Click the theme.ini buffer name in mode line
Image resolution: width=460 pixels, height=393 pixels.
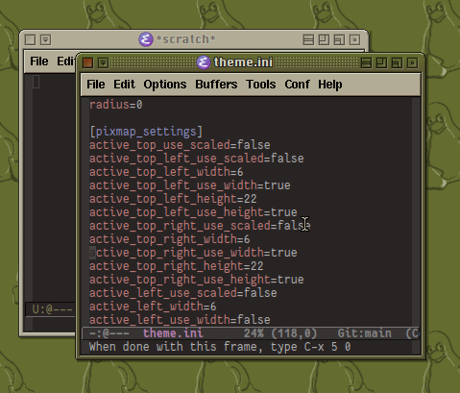pos(173,333)
